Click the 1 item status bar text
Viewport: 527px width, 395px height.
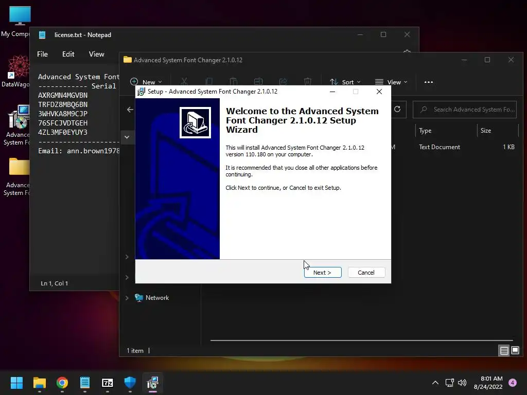[x=135, y=351]
